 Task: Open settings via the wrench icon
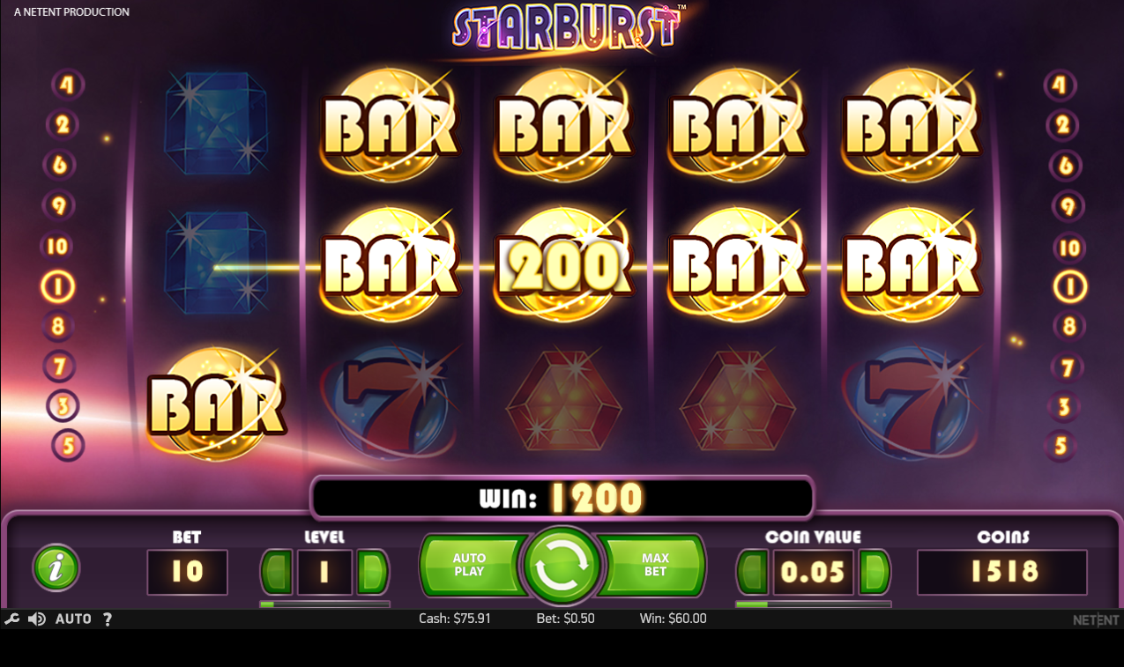coord(11,619)
